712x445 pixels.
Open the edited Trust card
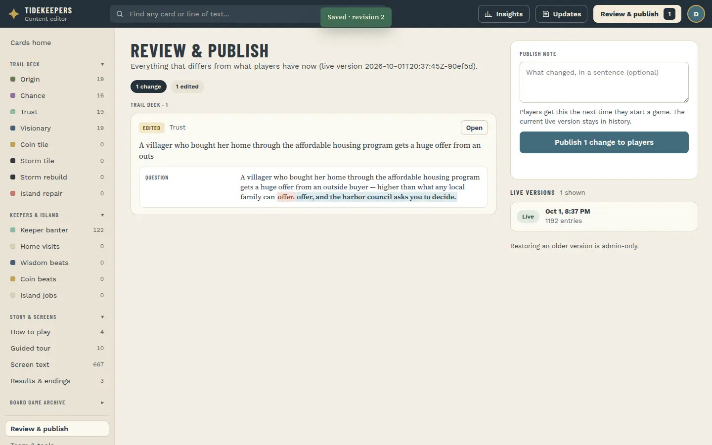point(474,128)
